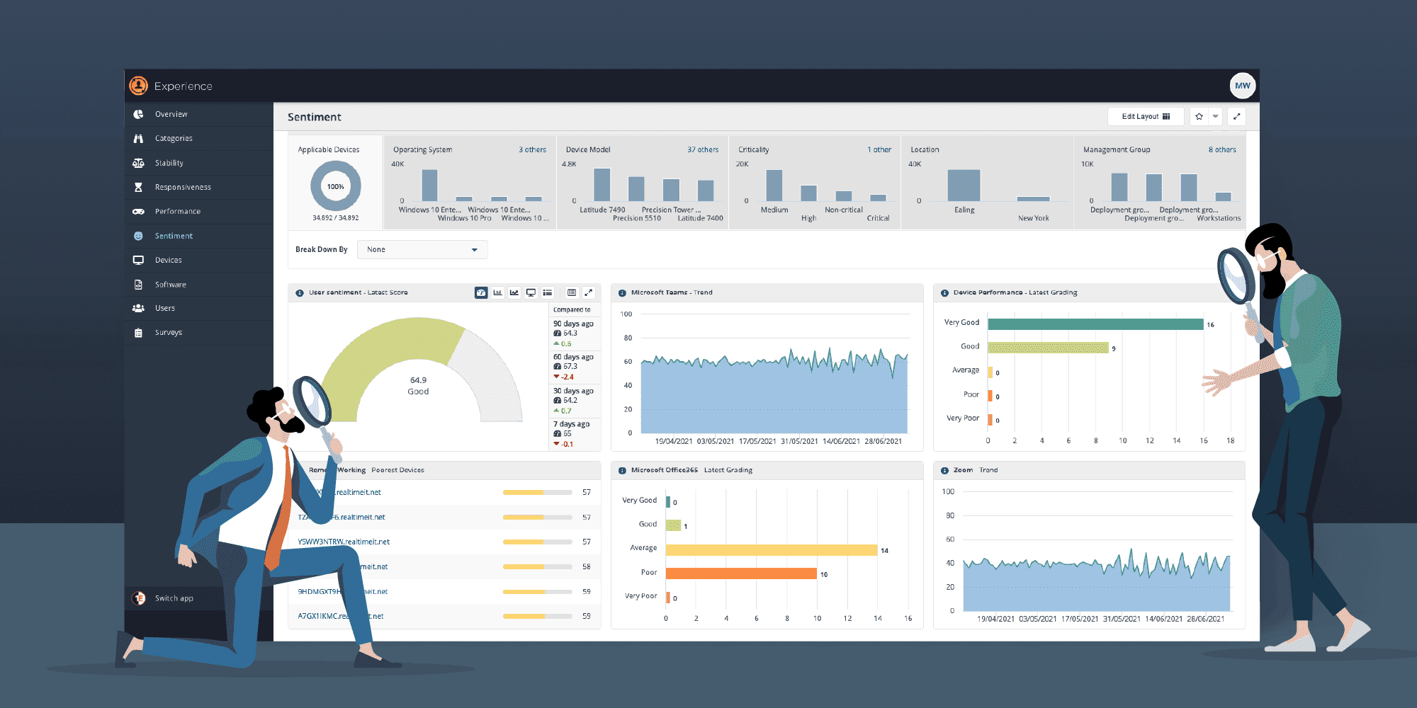Click the Microsoft Office365 info icon
Viewport: 1417px width, 708px height.
click(622, 470)
